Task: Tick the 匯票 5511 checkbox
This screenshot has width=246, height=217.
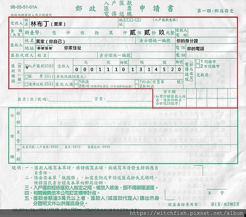Action: pyautogui.click(x=27, y=76)
